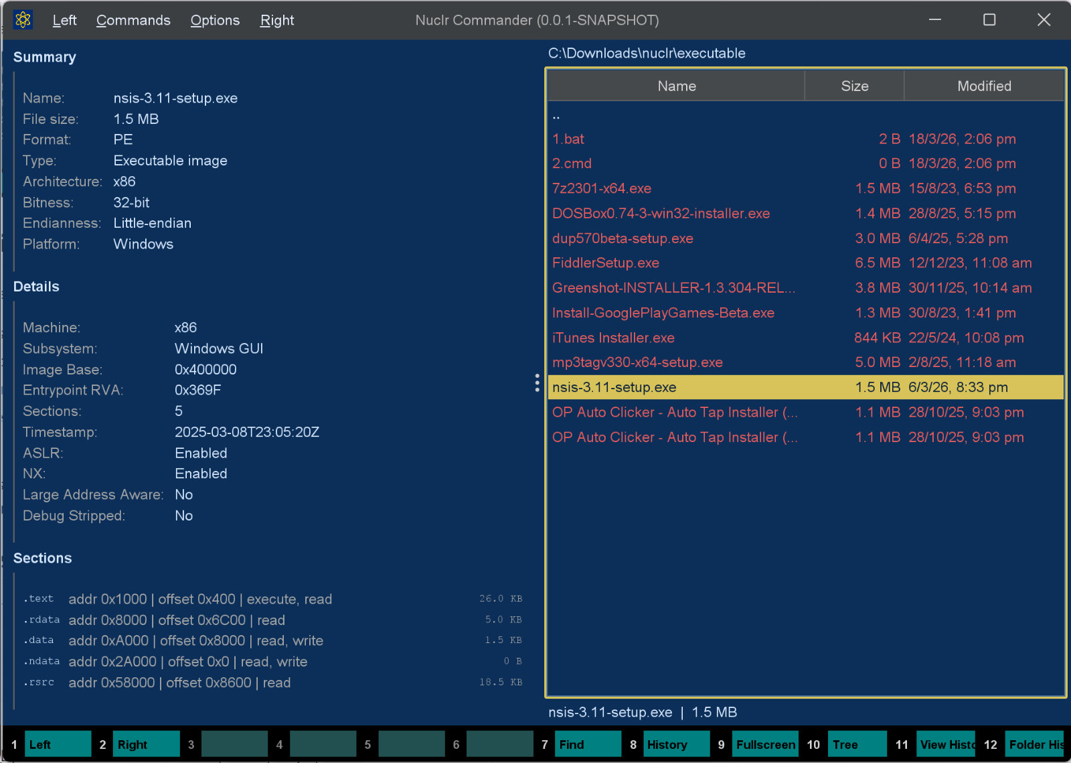
Task: Click the F1 Left function key button
Action: pyautogui.click(x=58, y=744)
